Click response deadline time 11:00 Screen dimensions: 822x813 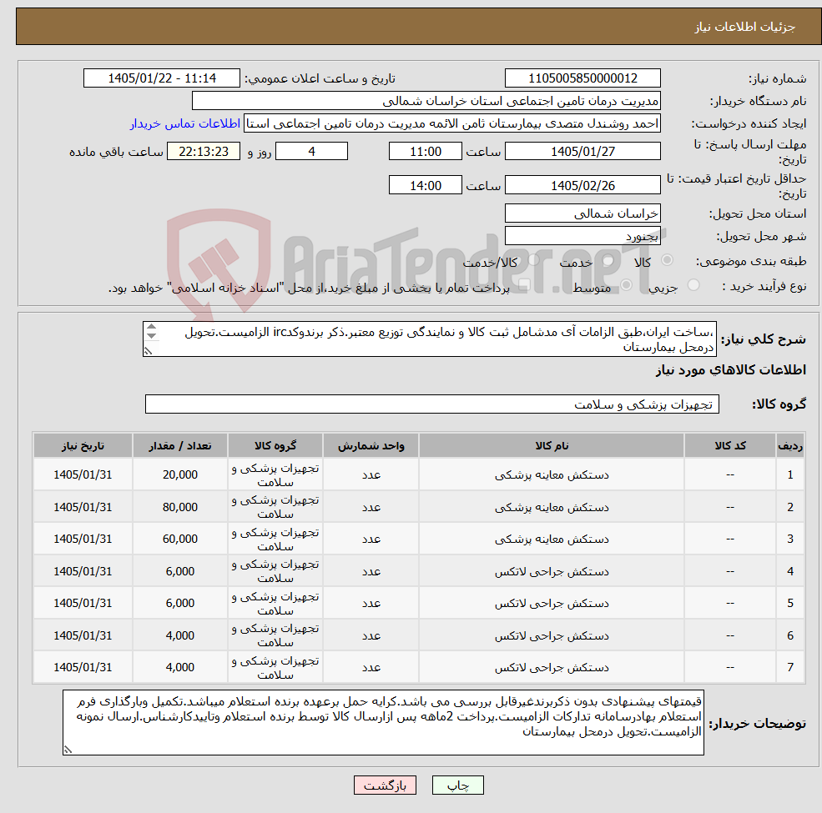coord(425,152)
